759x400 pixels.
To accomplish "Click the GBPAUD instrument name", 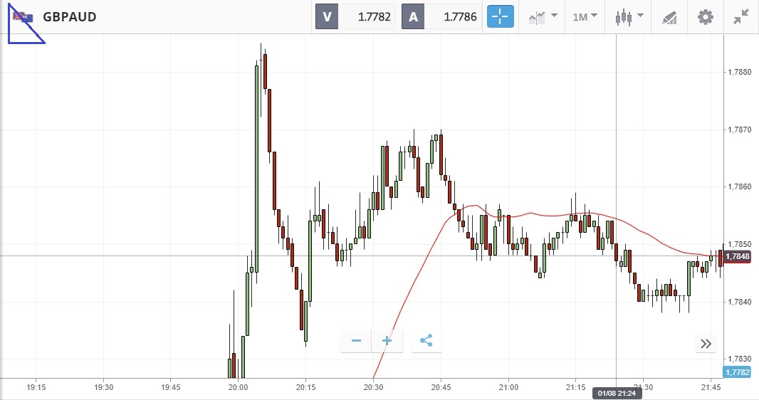I will [70, 16].
